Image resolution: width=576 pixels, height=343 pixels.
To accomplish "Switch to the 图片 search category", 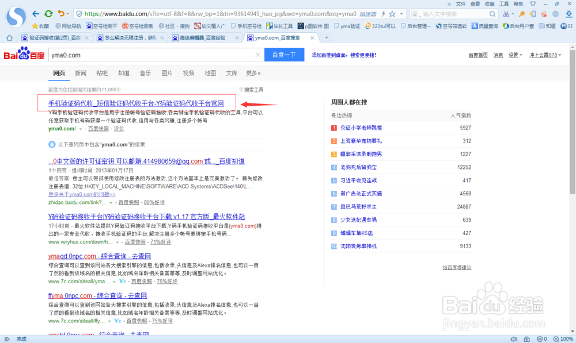I will [167, 73].
